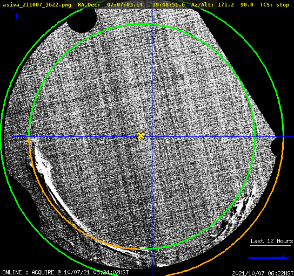Screen dimensions: 294x276
Task: Click the blue Last 12 Hours graph line
Action: pyautogui.click(x=269, y=258)
